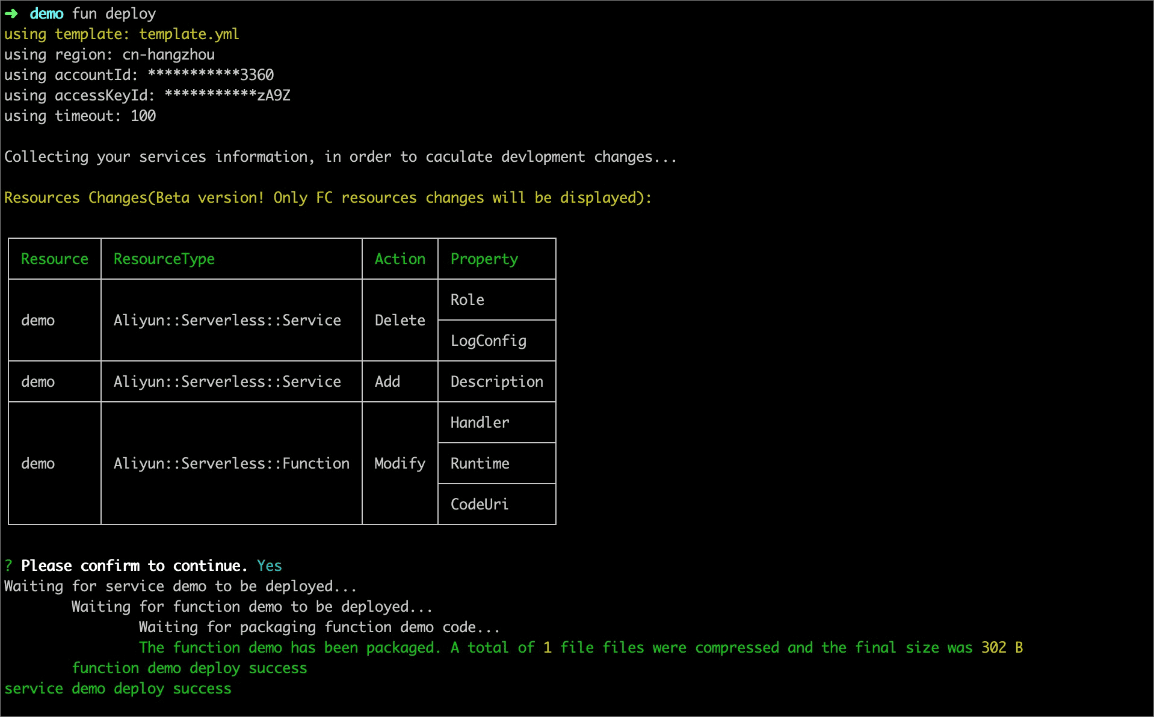Select the Role property cell

[x=467, y=300]
